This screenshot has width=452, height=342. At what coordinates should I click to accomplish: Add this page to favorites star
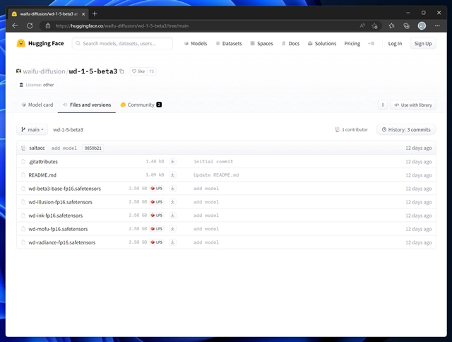(x=374, y=25)
